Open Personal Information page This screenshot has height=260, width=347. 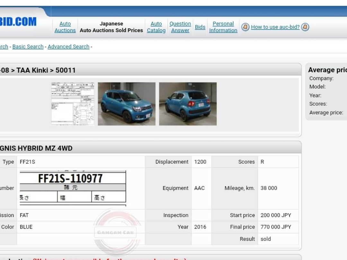coord(223,27)
